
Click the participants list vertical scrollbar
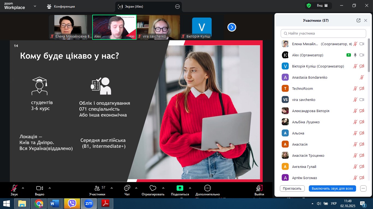click(x=369, y=54)
